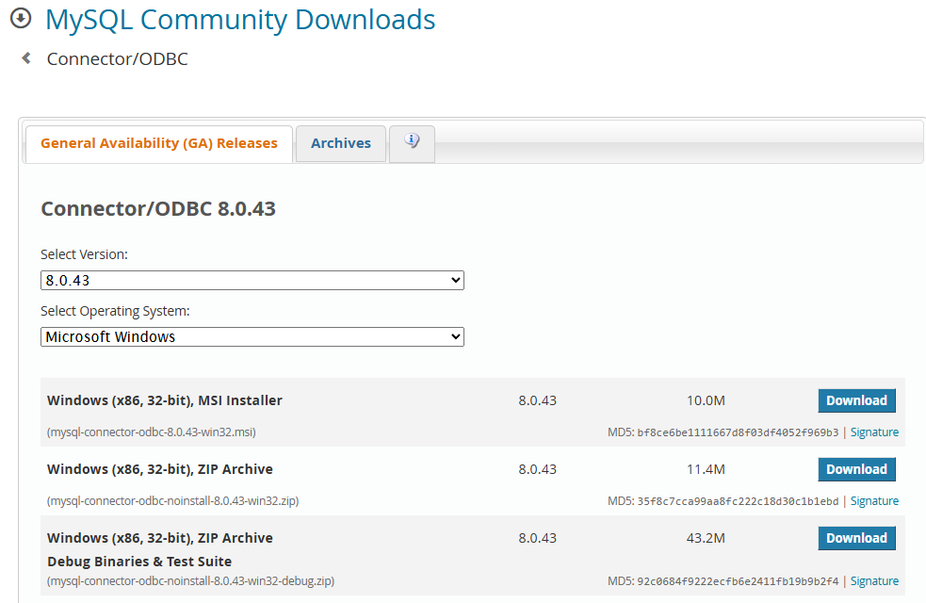Click the Connector/ODBC 8.0.43 section heading

click(x=158, y=208)
